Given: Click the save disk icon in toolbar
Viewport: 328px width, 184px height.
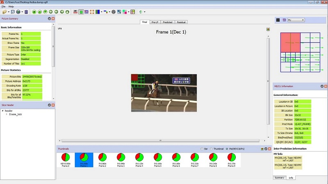Looking at the screenshot, I should 13,12.
